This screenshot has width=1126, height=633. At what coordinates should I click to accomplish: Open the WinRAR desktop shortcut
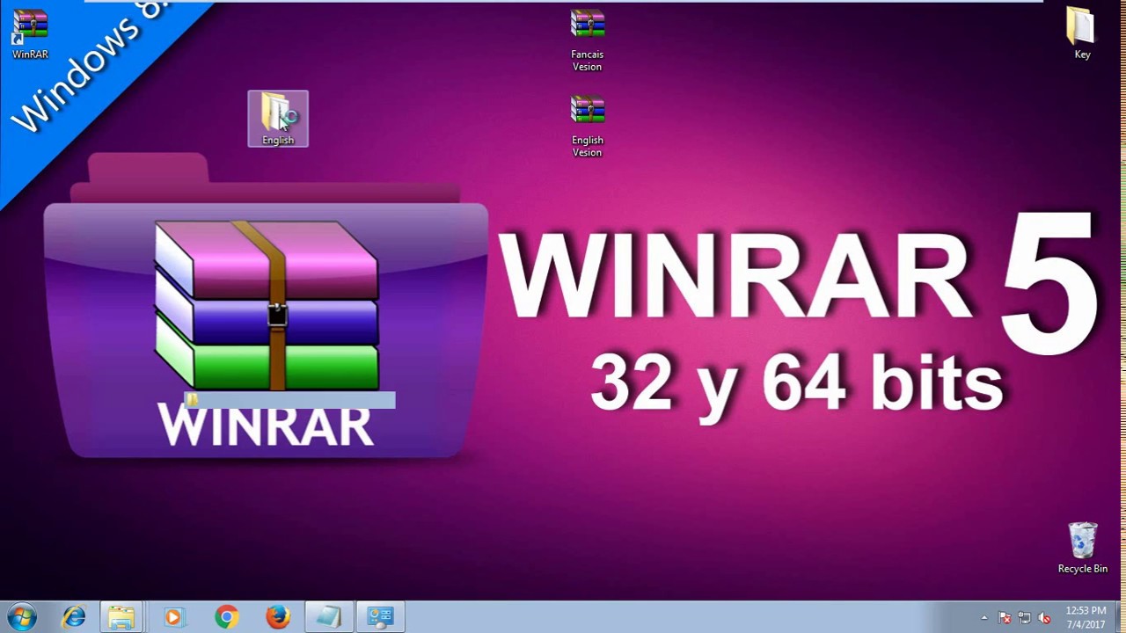[x=30, y=34]
